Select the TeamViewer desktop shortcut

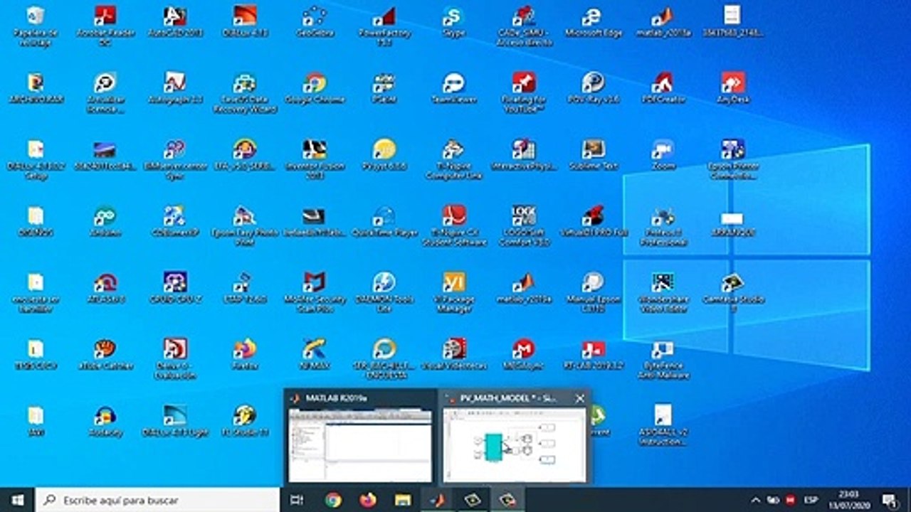pos(453,87)
